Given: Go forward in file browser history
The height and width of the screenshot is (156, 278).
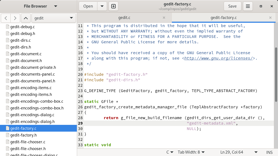Looking at the screenshot, I should pos(15,18).
